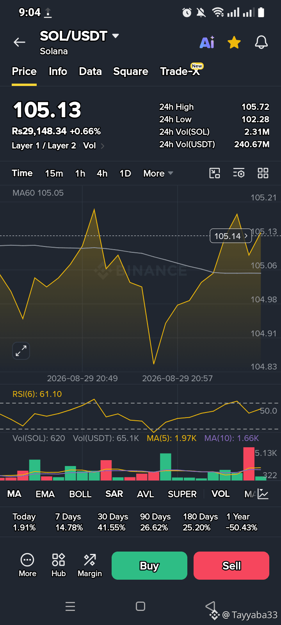Screen dimensions: 281x625
Task: Select the EMA indicator
Action: click(x=45, y=494)
